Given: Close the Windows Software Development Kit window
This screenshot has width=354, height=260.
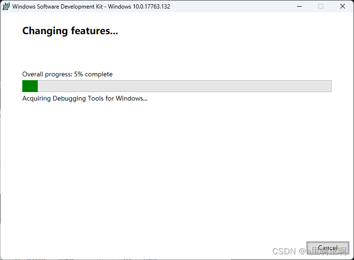Looking at the screenshot, I should coord(343,6).
